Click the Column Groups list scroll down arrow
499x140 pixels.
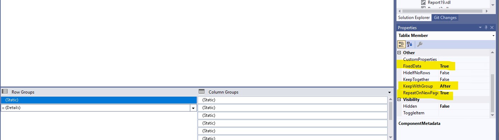[x=390, y=137]
